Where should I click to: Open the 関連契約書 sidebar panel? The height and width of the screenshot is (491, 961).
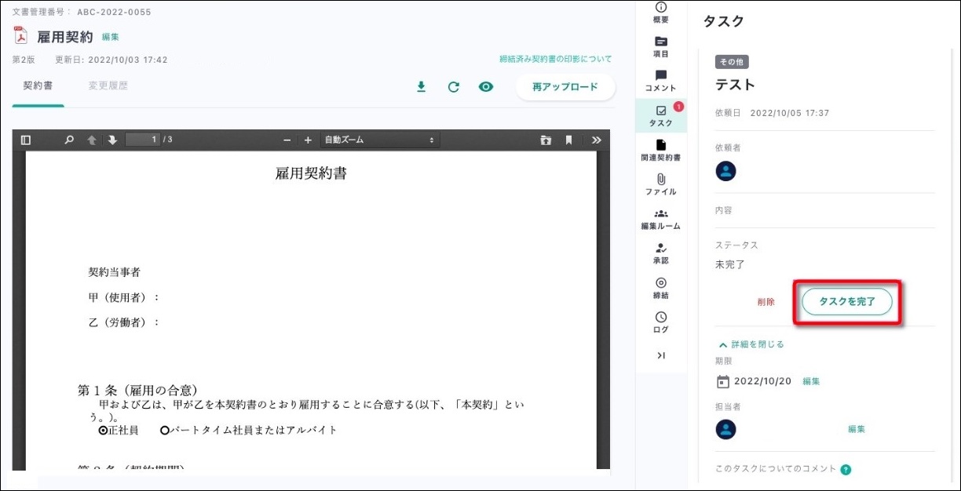(x=660, y=150)
